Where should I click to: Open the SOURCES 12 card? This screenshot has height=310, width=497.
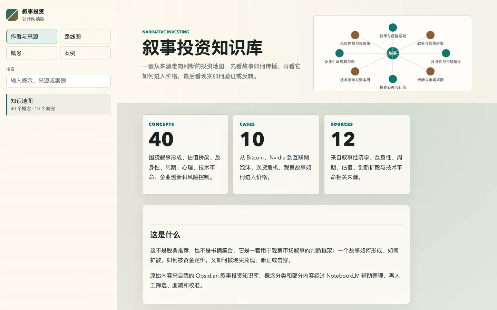367,154
